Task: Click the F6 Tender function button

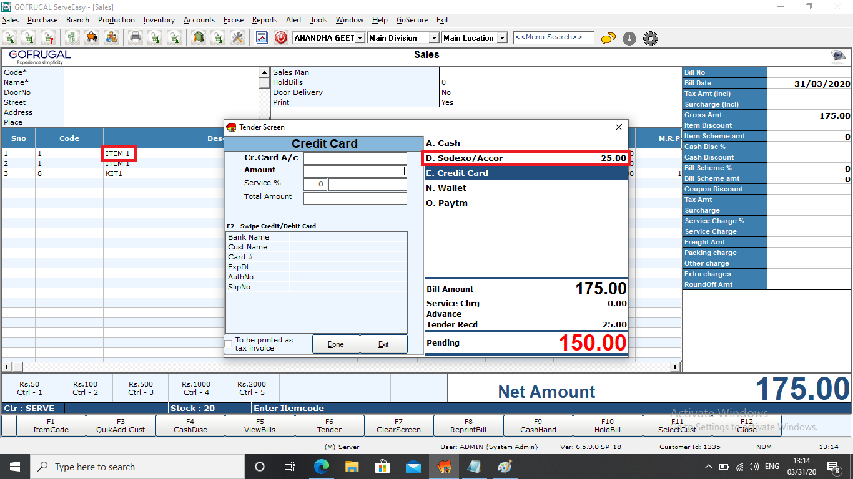Action: [329, 425]
